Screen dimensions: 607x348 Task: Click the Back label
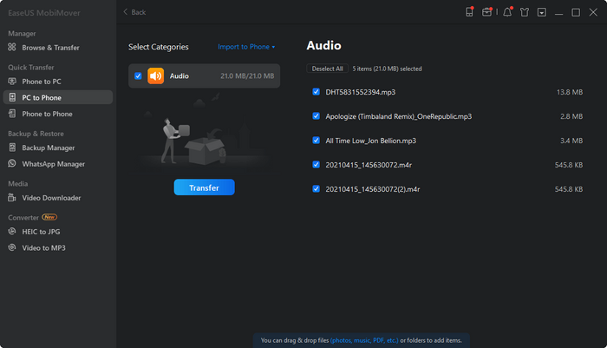click(x=138, y=12)
